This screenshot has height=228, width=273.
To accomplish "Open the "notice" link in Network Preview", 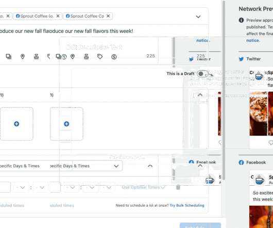I will click(x=253, y=40).
